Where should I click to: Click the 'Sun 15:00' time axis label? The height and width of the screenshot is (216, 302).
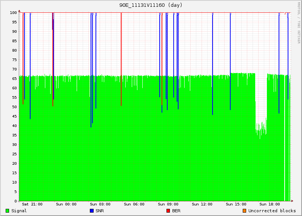tap(236, 204)
